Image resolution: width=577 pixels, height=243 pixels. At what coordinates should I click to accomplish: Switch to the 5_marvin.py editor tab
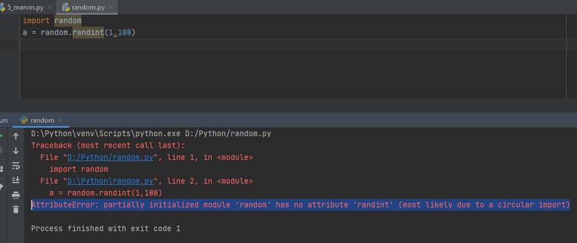25,7
